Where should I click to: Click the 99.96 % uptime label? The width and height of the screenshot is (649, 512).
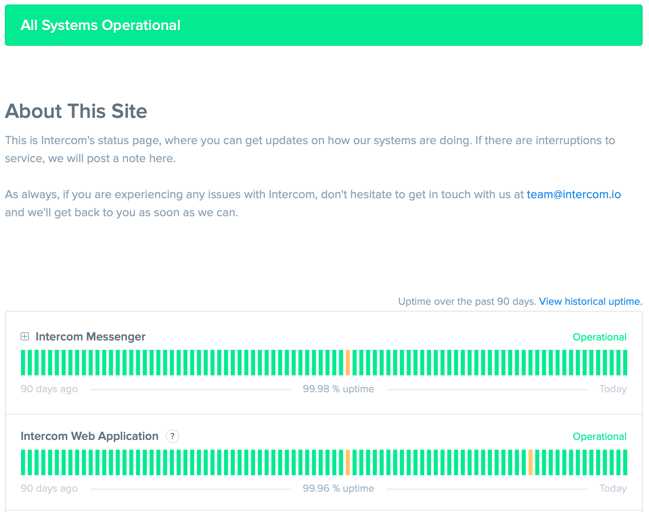[x=338, y=488]
